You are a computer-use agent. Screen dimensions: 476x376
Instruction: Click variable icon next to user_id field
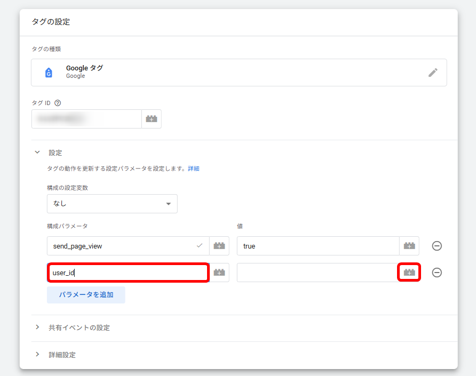pyautogui.click(x=219, y=273)
